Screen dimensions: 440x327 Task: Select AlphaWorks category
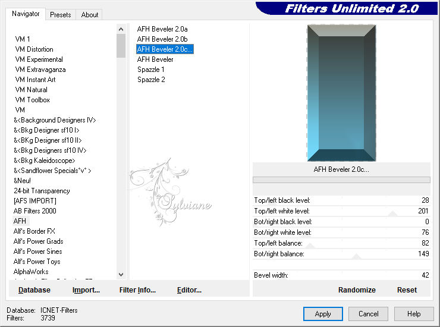31,272
